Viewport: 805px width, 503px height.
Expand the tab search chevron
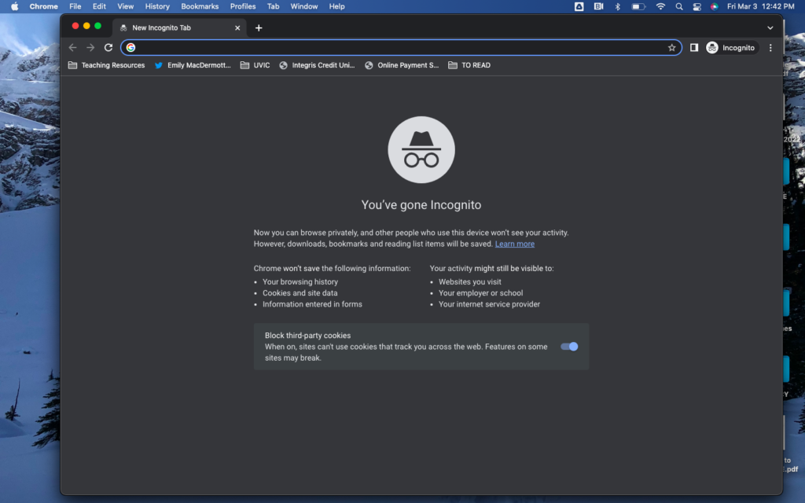pos(770,28)
